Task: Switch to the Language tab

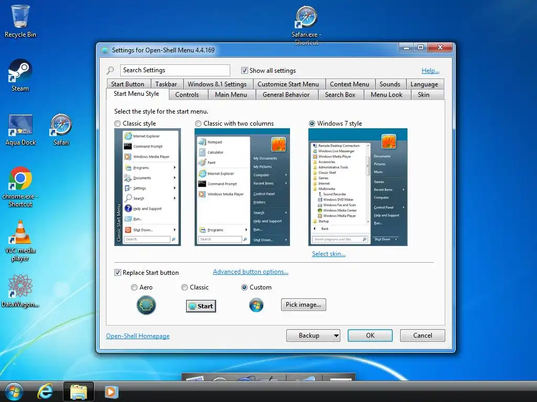Action: 424,84
